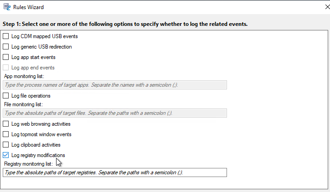Click inside the File monitoring list field
This screenshot has height=192, width=330.
click(115, 113)
